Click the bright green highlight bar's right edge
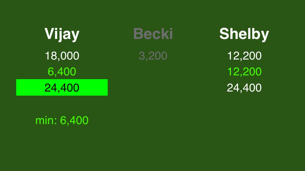The width and height of the screenshot is (305, 171). (x=107, y=87)
